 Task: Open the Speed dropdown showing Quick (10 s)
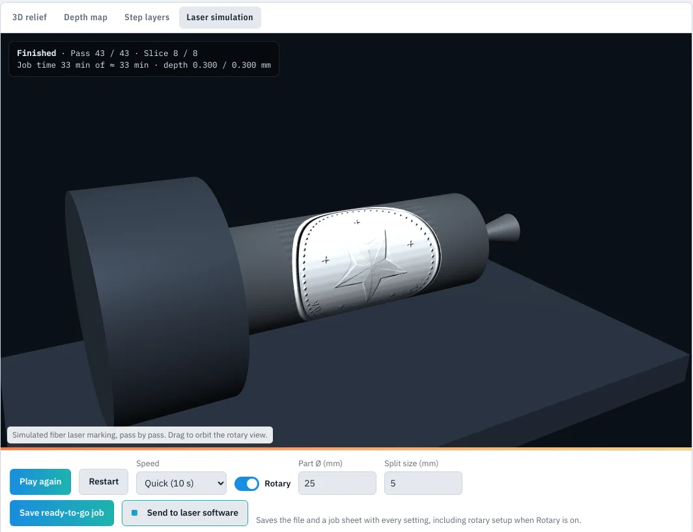click(x=181, y=483)
